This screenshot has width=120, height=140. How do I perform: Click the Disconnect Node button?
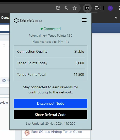[x=51, y=103]
